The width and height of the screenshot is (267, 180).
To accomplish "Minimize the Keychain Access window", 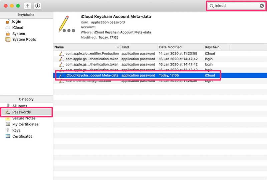I will (x=12, y=6).
